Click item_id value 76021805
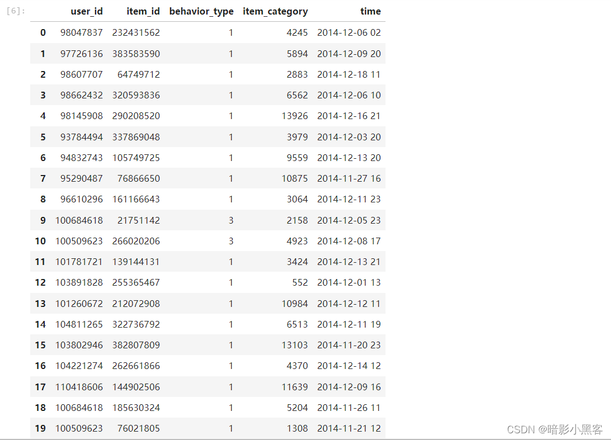The width and height of the screenshot is (611, 440). point(139,428)
